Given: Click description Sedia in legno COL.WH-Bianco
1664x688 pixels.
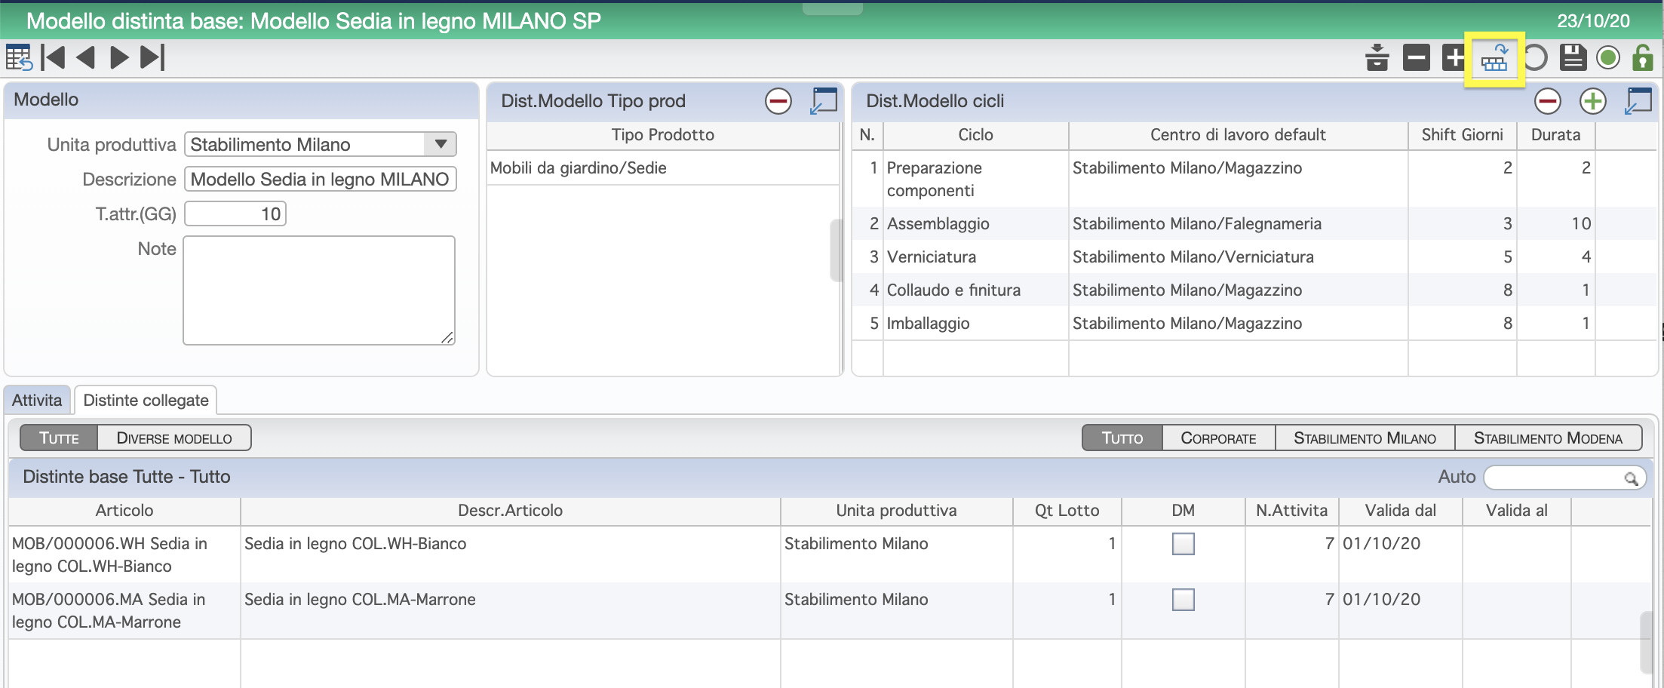Looking at the screenshot, I should tap(355, 544).
